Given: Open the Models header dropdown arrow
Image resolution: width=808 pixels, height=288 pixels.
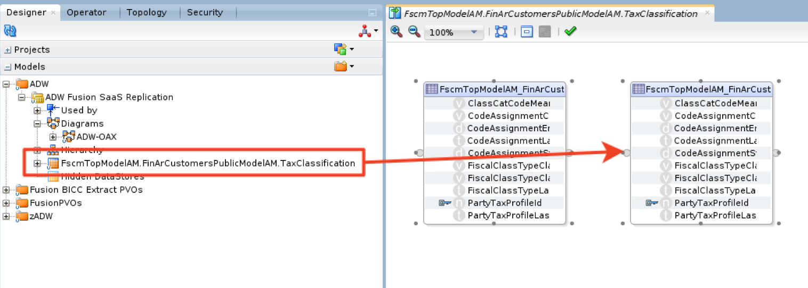Looking at the screenshot, I should click(x=351, y=67).
